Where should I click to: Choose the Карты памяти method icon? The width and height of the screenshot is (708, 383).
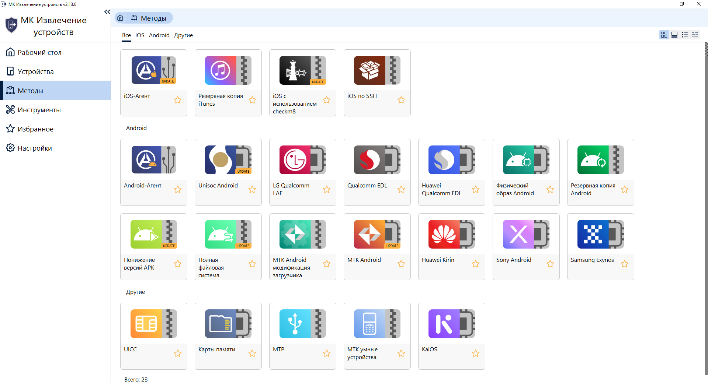point(228,323)
